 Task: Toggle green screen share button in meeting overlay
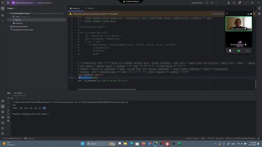(x=239, y=51)
